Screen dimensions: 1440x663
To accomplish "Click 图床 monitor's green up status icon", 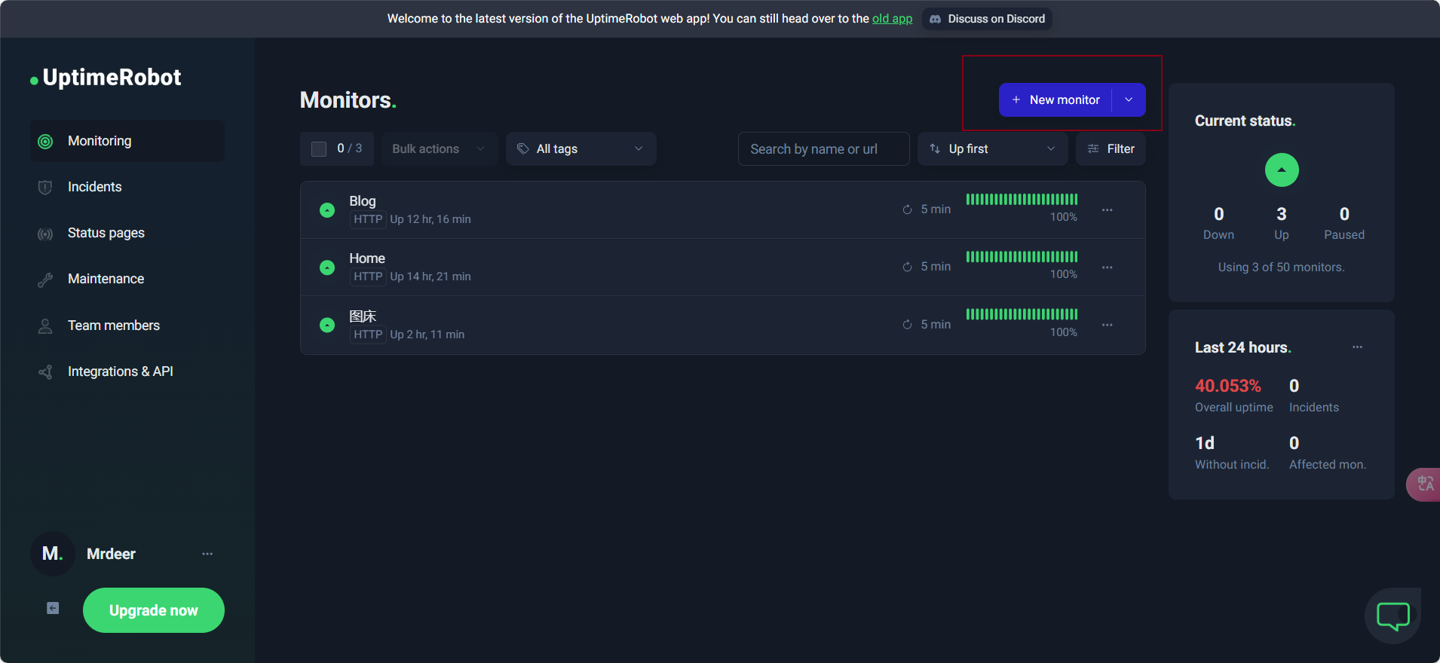I will click(327, 325).
